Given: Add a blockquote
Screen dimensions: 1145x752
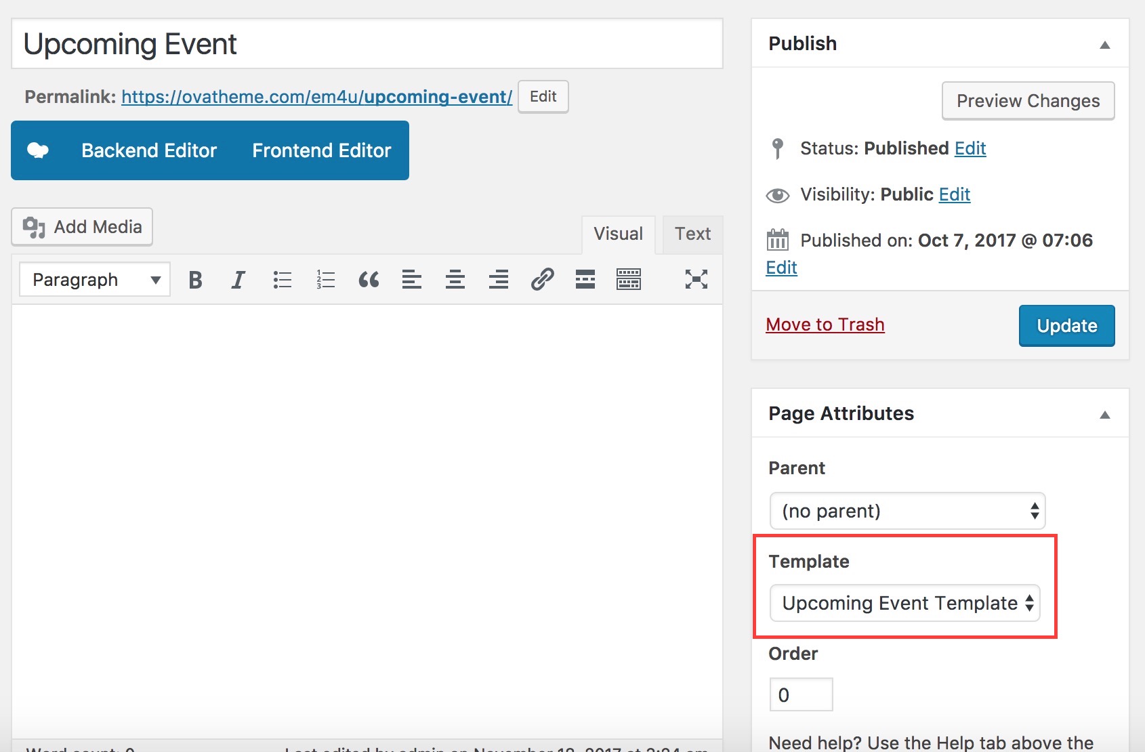Looking at the screenshot, I should click(x=369, y=280).
